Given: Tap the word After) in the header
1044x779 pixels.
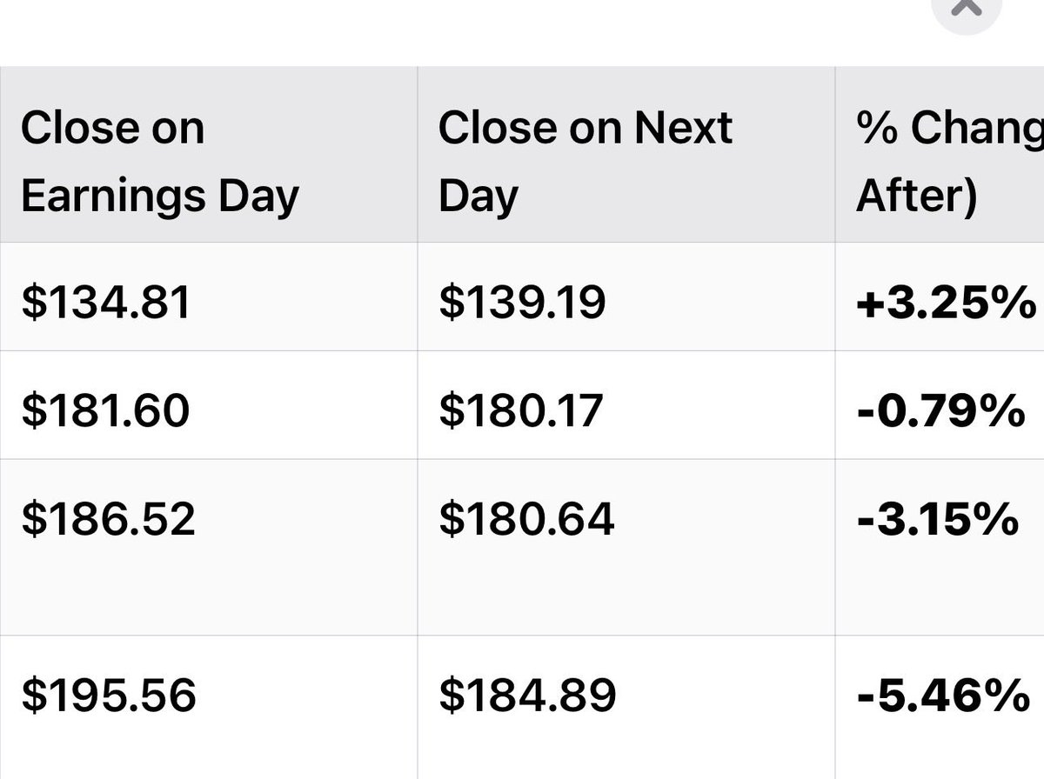Looking at the screenshot, I should 917,197.
